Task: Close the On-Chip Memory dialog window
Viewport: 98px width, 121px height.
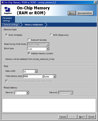Action: (x=95, y=2)
